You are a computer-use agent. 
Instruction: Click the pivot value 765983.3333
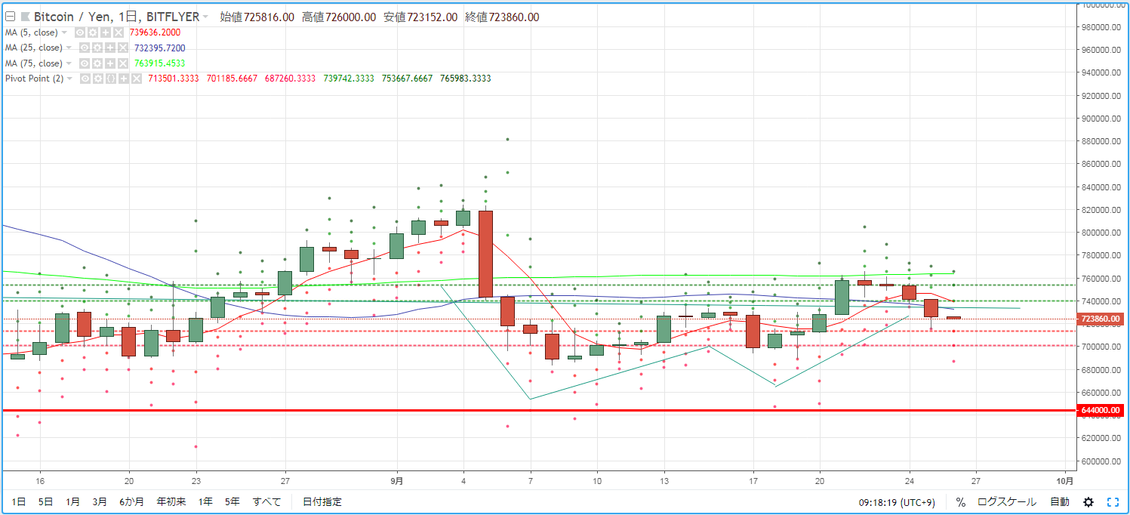click(465, 79)
